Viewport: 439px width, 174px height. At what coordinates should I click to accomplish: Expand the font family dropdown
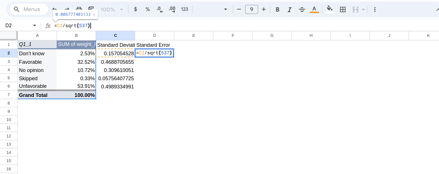point(225,9)
